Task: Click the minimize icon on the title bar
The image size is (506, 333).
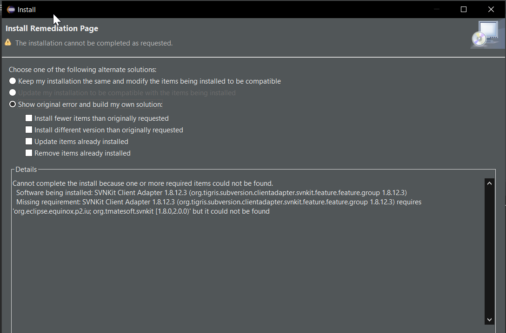Action: pyautogui.click(x=436, y=9)
